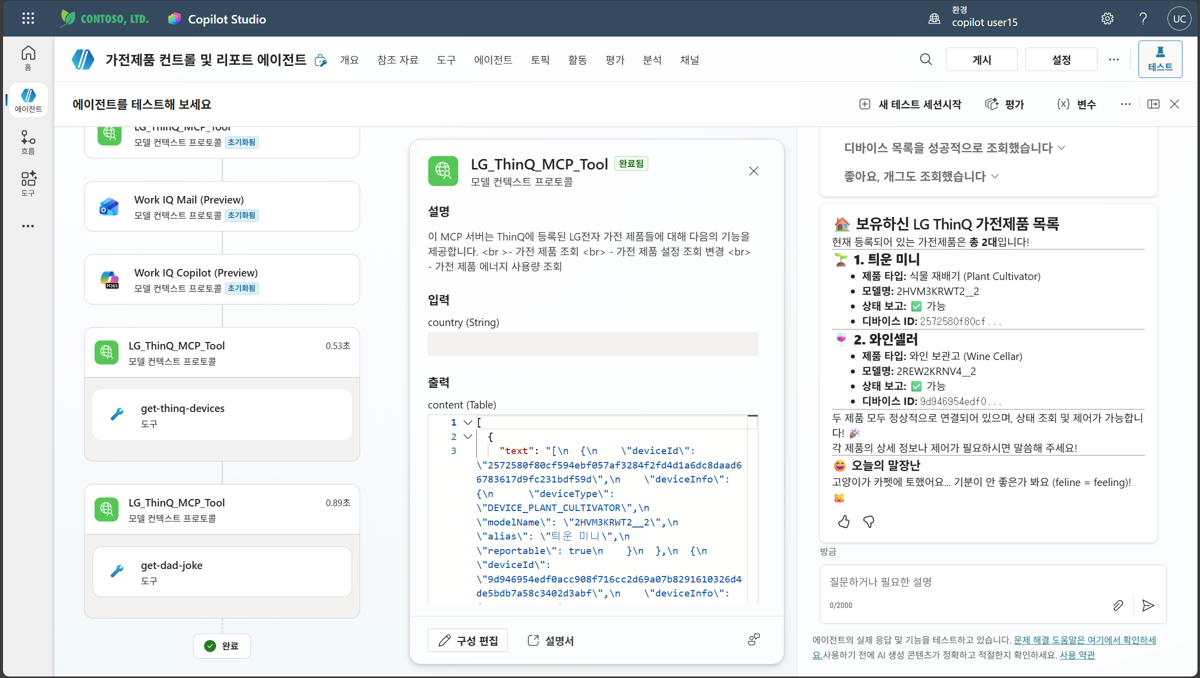Expand 디바이스 목록을 성공적으로 조회했습니다 message

[954, 148]
